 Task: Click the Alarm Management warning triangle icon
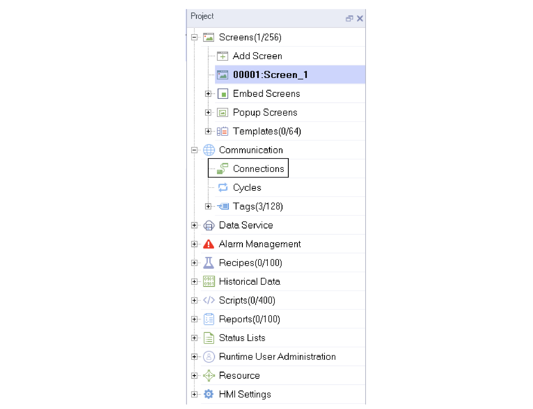tap(209, 244)
